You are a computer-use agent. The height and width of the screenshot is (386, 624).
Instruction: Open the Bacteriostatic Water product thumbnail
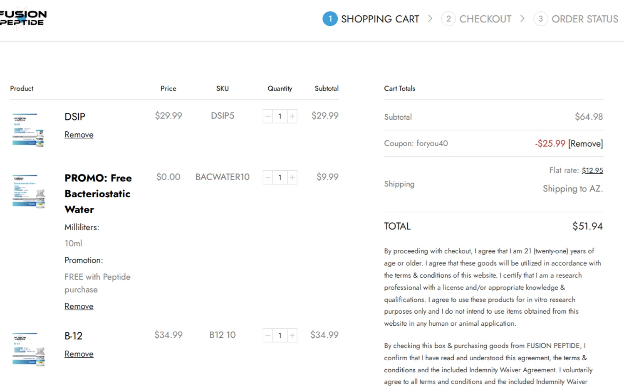click(28, 191)
